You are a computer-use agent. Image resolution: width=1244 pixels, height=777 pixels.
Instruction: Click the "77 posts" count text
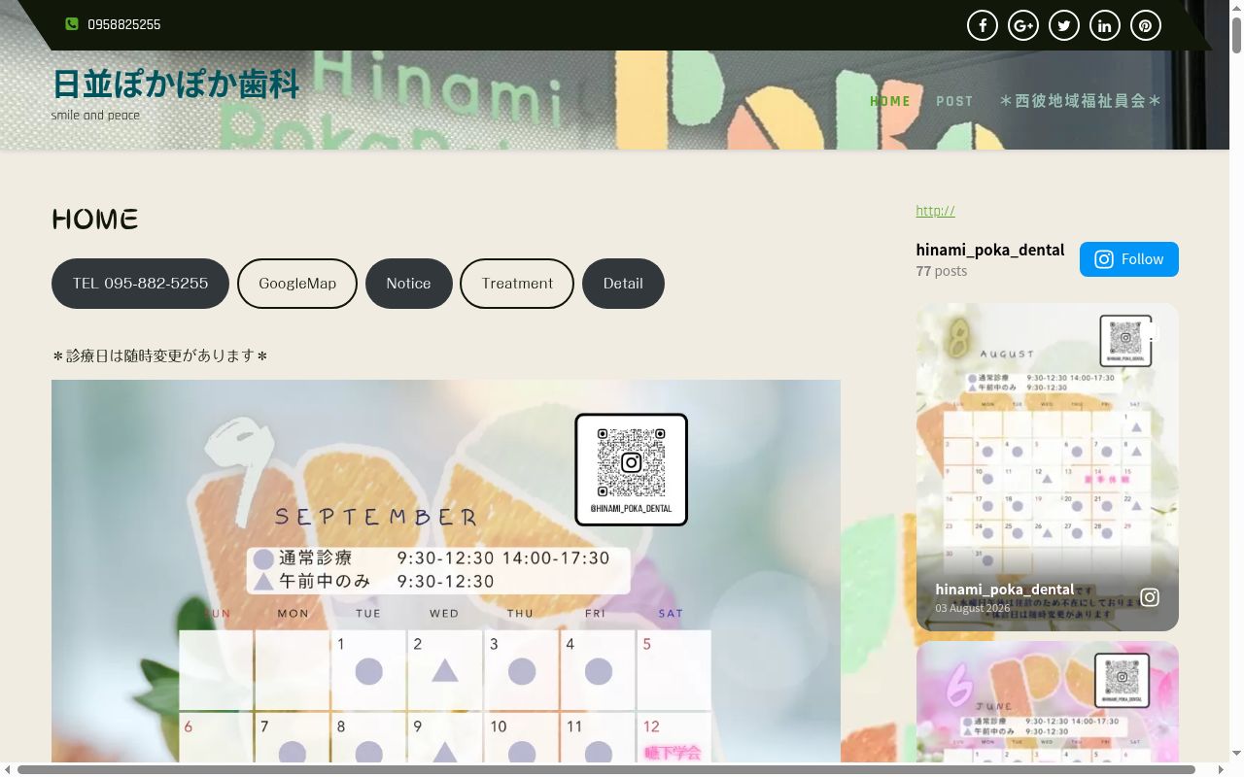click(942, 271)
